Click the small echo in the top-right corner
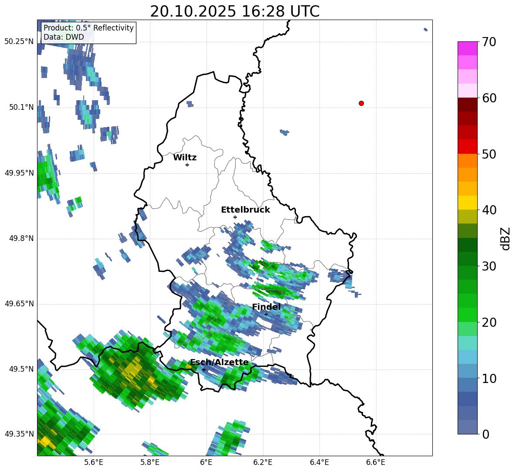Screen dimensions: 516x471 [425, 30]
